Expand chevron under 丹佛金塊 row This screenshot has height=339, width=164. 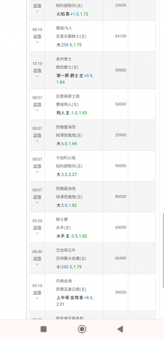pos(37,298)
